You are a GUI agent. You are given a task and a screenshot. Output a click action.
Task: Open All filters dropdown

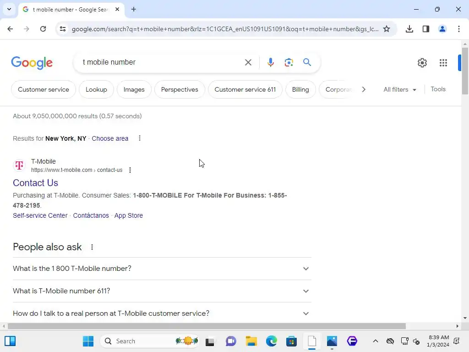pyautogui.click(x=399, y=89)
